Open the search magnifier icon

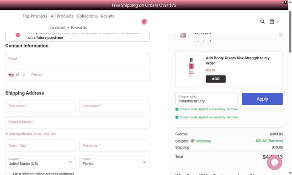click(x=262, y=21)
